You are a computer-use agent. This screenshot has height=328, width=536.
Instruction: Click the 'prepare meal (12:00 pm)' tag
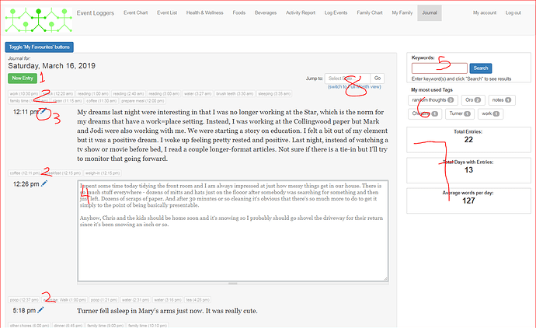(x=143, y=101)
